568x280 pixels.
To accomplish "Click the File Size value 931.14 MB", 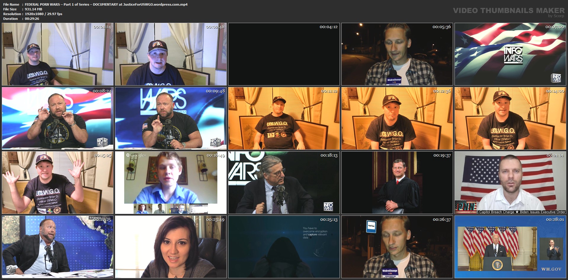I will (33, 9).
